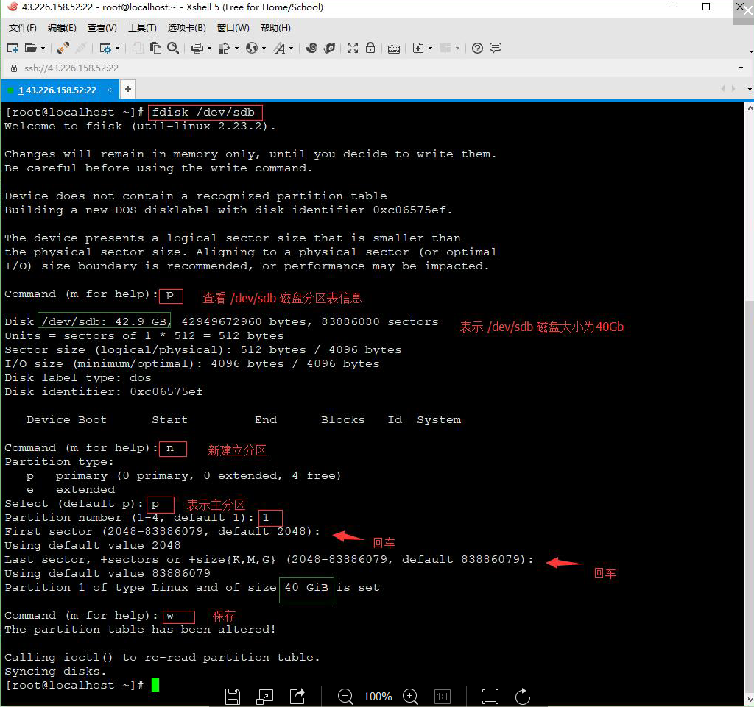The image size is (754, 707).
Task: Click the tab list dropdown arrow at right
Action: point(750,89)
